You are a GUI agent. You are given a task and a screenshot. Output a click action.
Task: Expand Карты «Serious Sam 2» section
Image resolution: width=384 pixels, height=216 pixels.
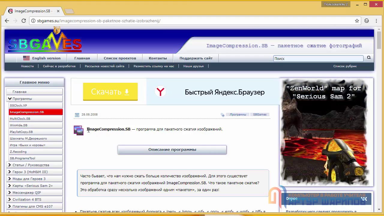tap(34, 186)
